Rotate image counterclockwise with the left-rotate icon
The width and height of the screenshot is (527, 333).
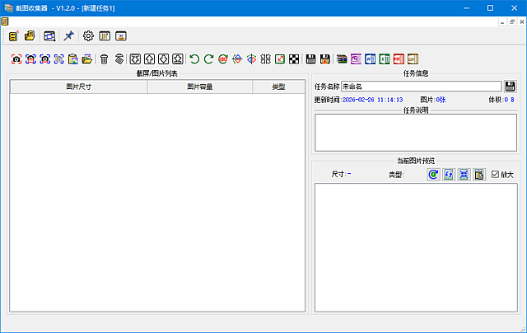(x=194, y=59)
